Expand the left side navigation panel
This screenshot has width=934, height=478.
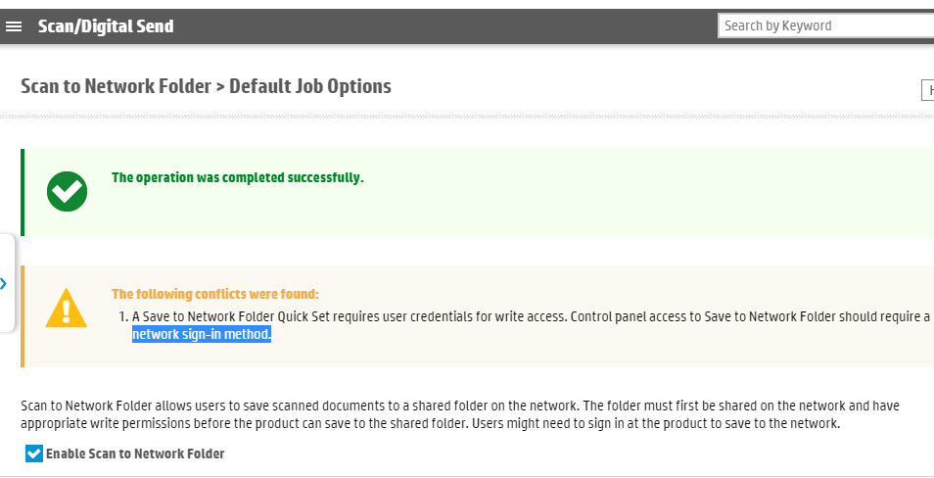point(5,284)
